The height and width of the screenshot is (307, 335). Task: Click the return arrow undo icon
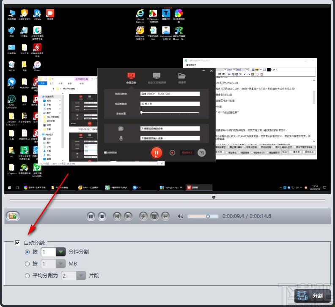[165, 216]
